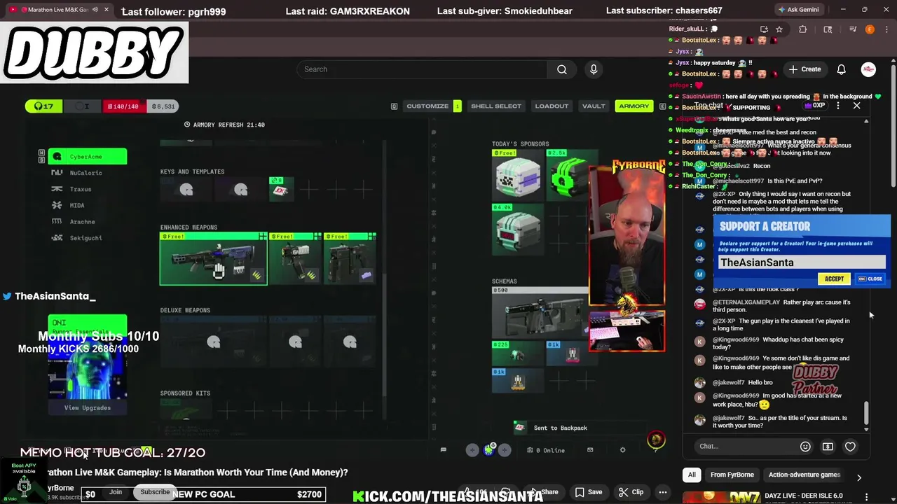Click the 0 Online friends indicator
Image resolution: width=897 pixels, height=504 pixels.
546,450
